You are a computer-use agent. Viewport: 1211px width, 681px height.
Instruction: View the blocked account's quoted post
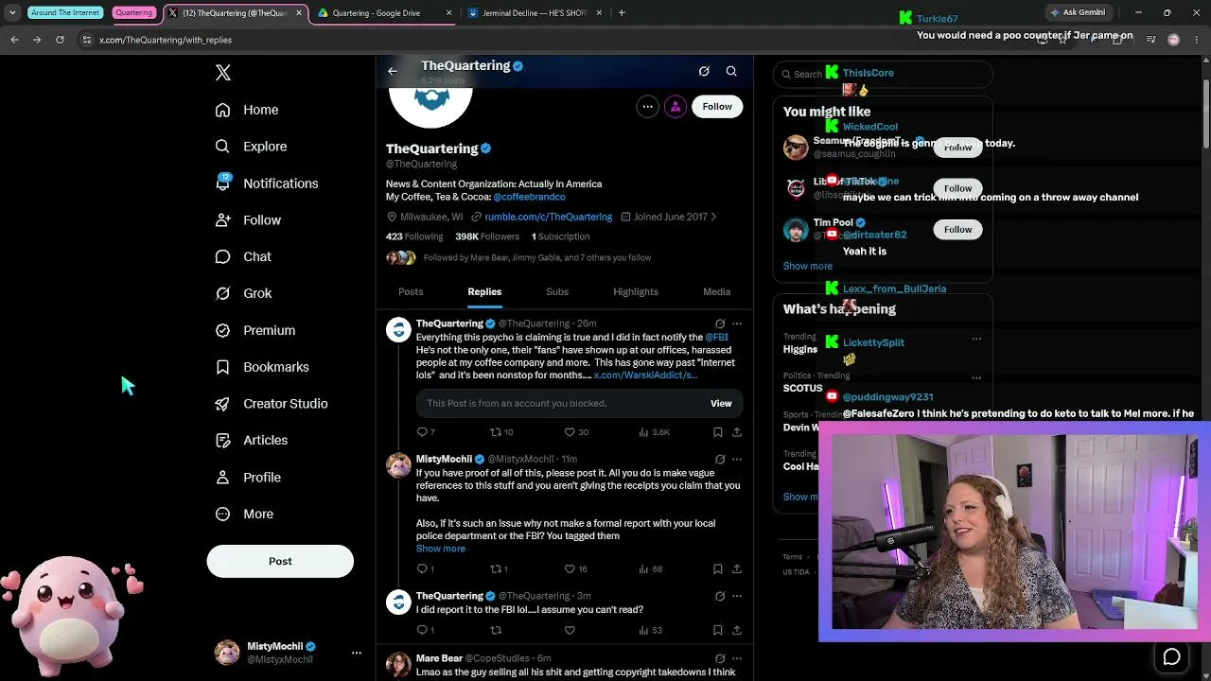[x=721, y=403]
